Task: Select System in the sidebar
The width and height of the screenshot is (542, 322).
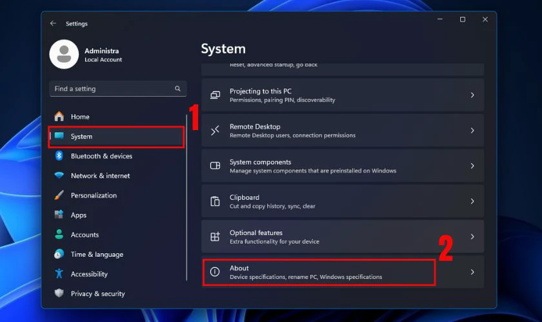Action: coord(117,137)
